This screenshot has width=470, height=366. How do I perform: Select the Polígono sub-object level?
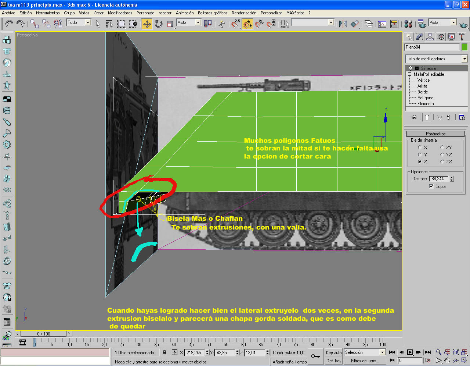pyautogui.click(x=425, y=98)
